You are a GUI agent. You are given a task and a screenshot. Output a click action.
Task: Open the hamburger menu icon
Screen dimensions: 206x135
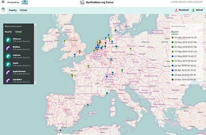3,2
